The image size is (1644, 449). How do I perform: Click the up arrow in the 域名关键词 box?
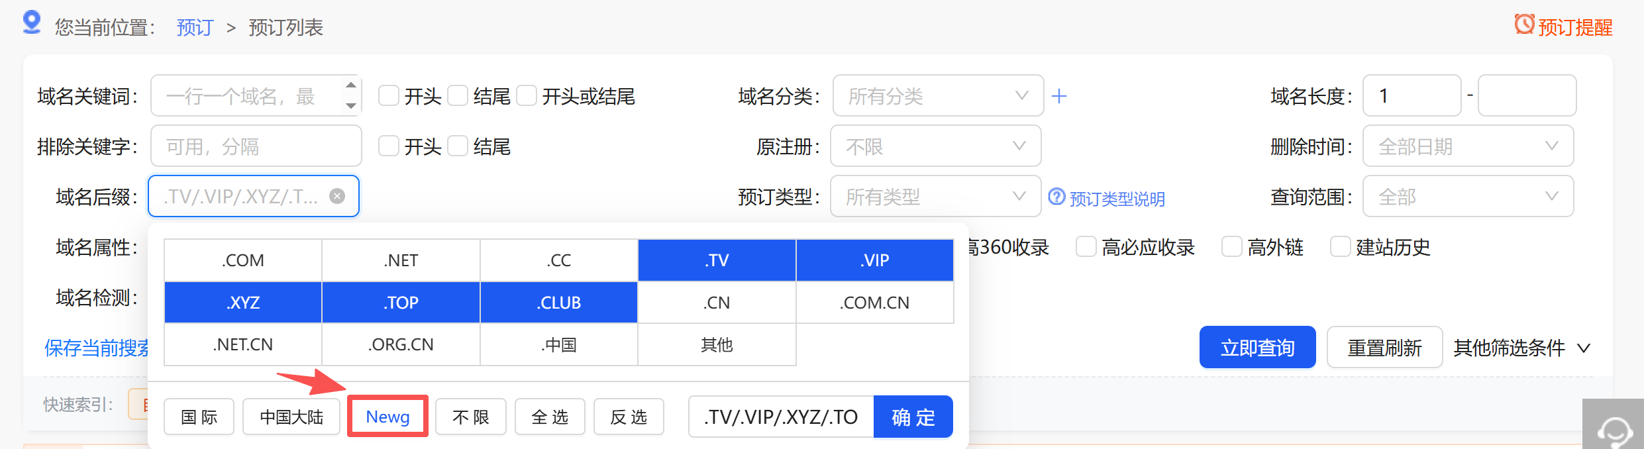coord(351,85)
